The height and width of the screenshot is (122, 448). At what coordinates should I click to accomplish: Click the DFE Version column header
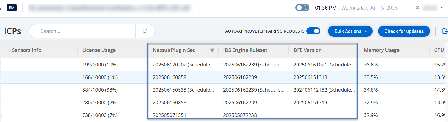tap(307, 50)
